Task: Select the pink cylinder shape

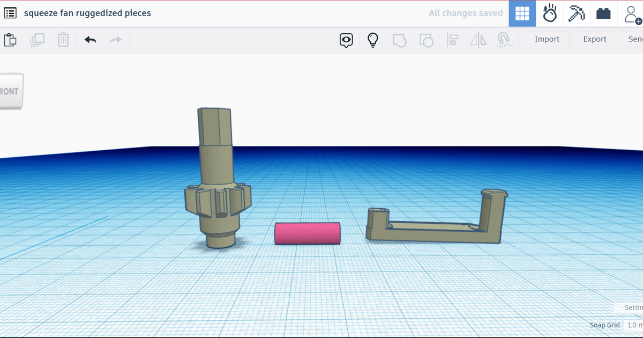Action: [x=308, y=233]
